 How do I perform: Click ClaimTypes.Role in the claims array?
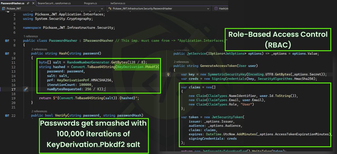tap(221, 104)
